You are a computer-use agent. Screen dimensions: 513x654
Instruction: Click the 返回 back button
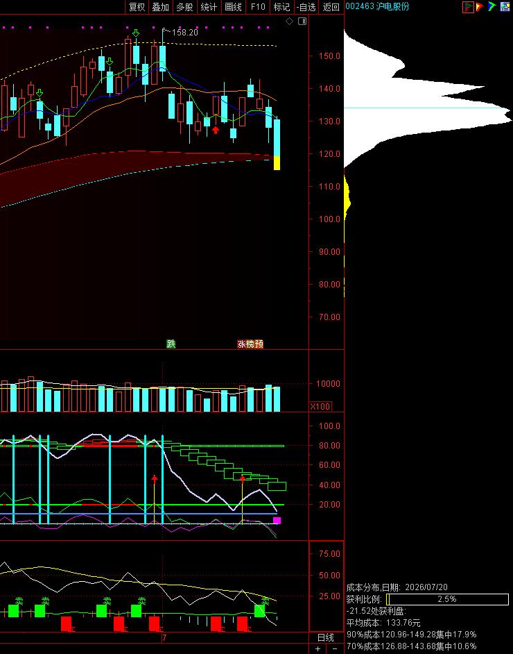(331, 7)
